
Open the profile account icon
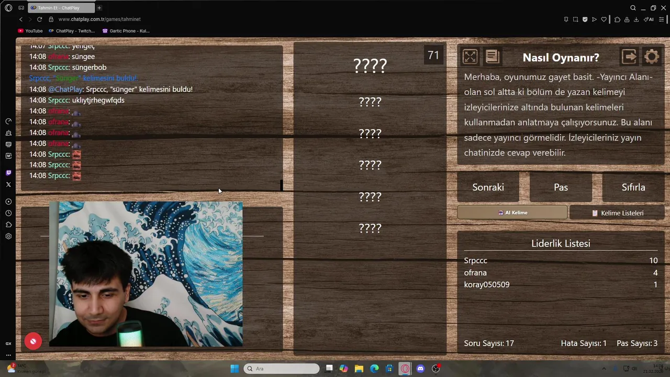pyautogui.click(x=627, y=19)
